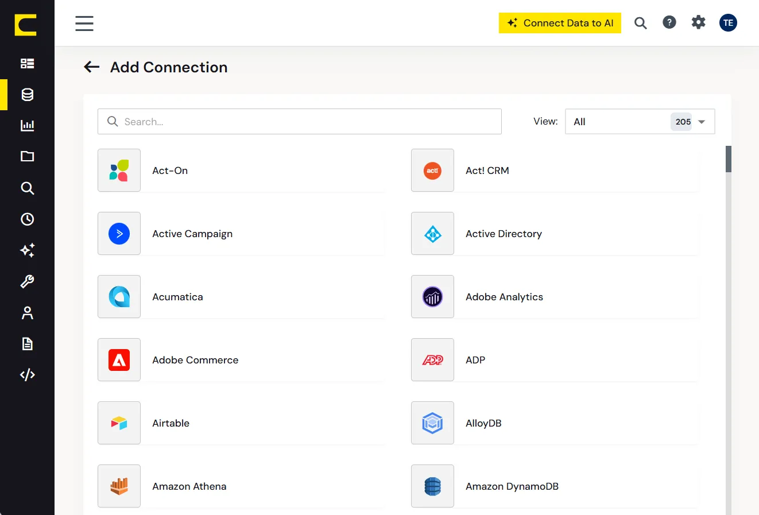Select the Airtable label

pyautogui.click(x=171, y=423)
